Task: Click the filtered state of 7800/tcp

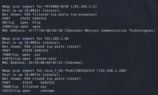Action: [30, 87]
